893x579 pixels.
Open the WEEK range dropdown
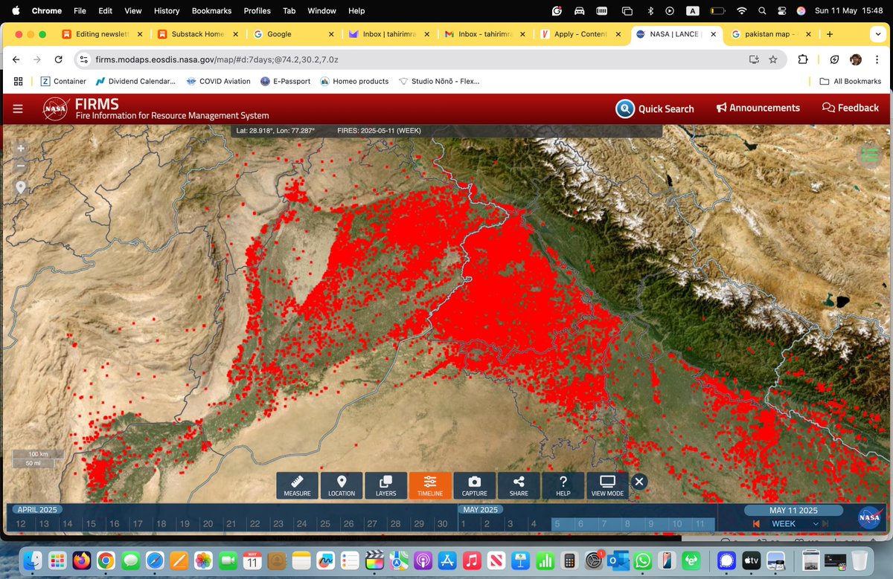[794, 524]
